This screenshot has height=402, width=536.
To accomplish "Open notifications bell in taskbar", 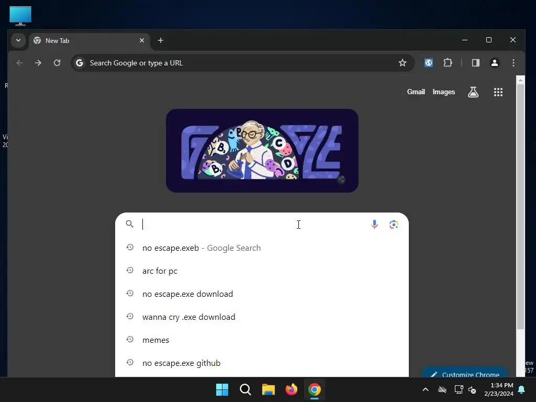I will point(522,389).
